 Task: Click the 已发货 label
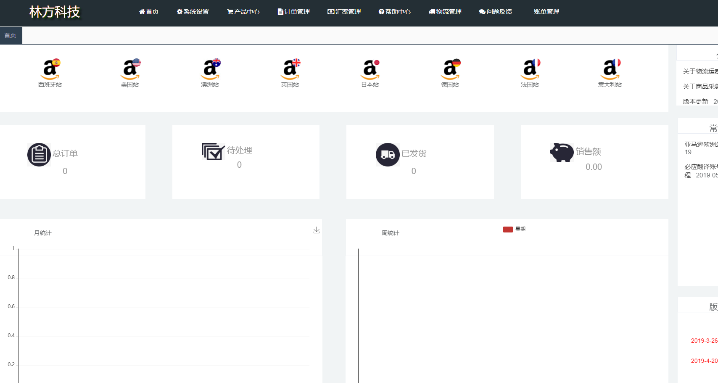point(414,153)
